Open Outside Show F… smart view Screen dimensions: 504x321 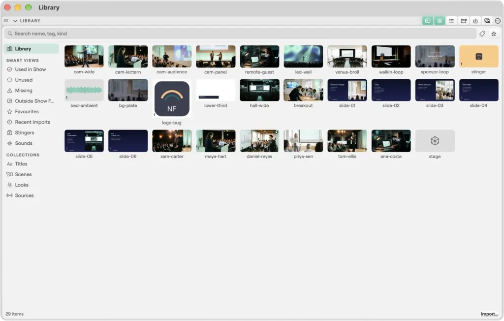pyautogui.click(x=31, y=100)
